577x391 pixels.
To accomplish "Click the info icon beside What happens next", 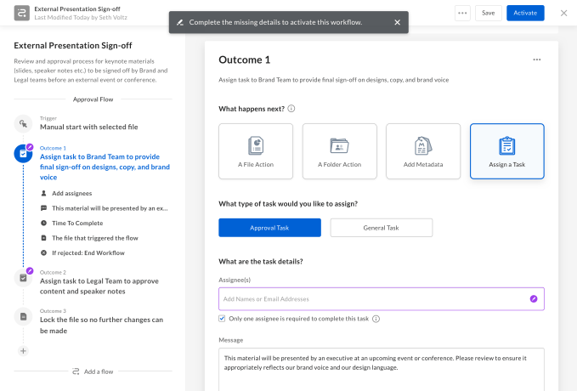I will pyautogui.click(x=291, y=110).
